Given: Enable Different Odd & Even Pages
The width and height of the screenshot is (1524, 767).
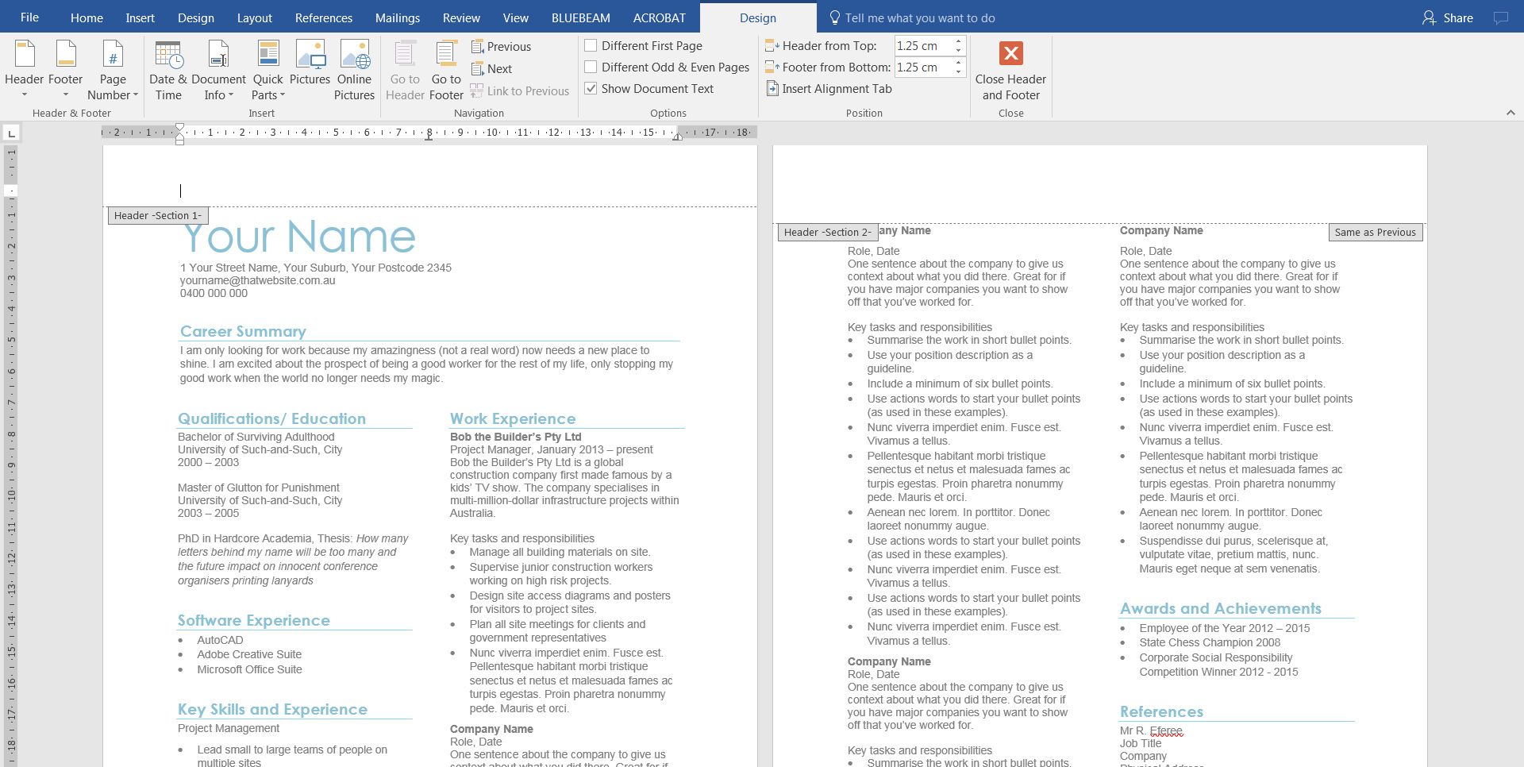Looking at the screenshot, I should pos(591,67).
